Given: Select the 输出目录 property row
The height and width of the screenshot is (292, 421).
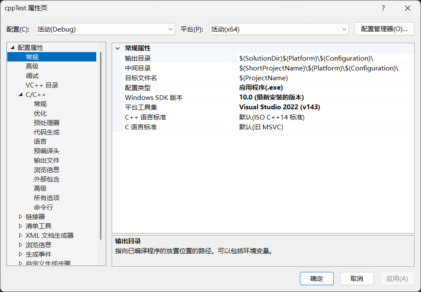Looking at the screenshot, I should (x=268, y=58).
